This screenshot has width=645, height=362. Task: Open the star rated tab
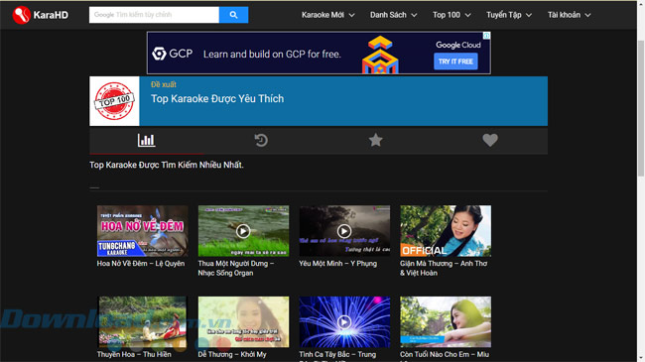(x=375, y=140)
